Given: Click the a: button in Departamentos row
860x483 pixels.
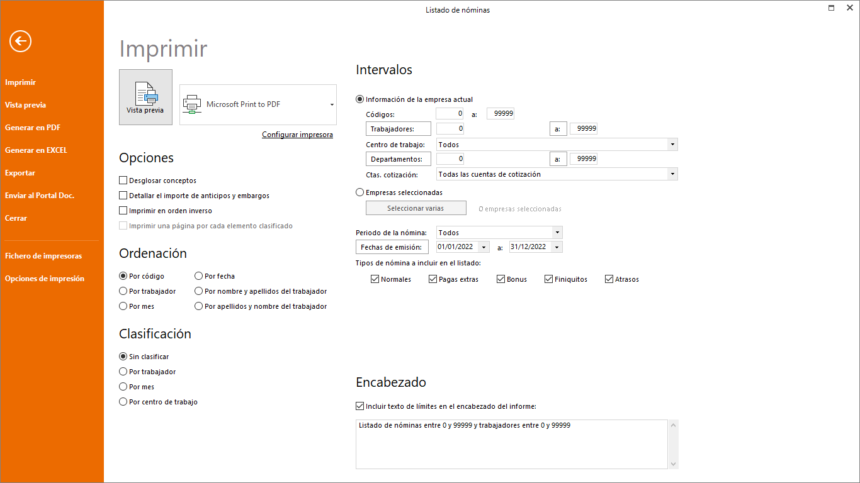Looking at the screenshot, I should tap(558, 159).
